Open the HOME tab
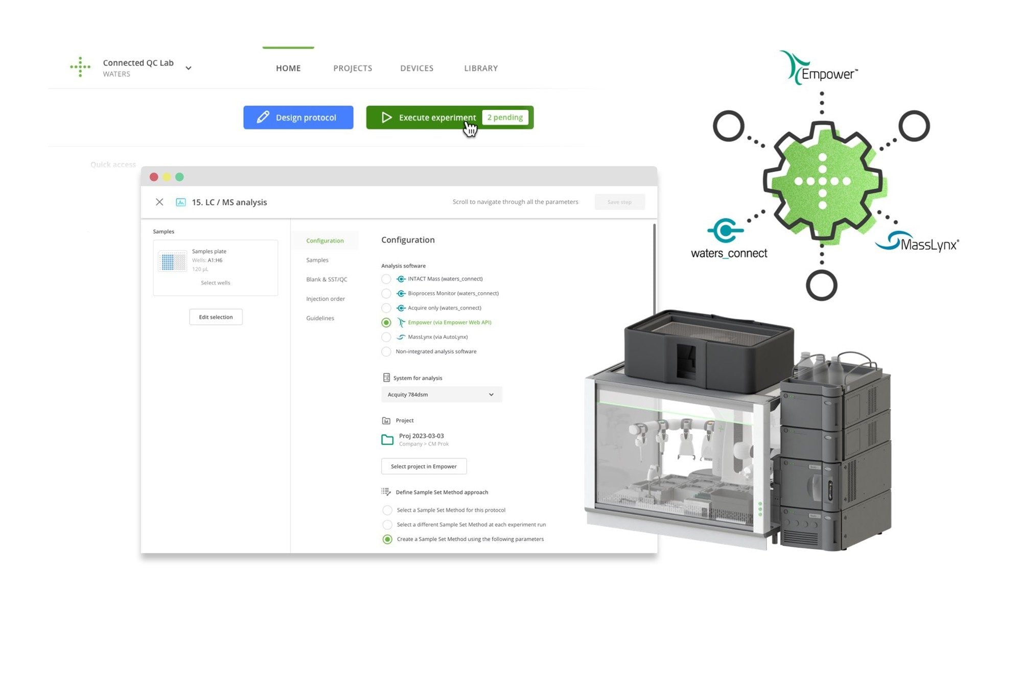The image size is (1022, 681). point(288,68)
